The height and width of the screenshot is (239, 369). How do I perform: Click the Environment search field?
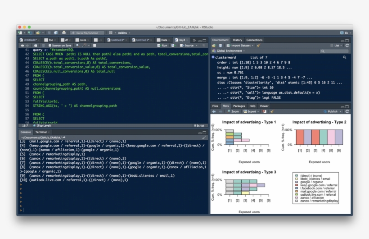click(334, 51)
